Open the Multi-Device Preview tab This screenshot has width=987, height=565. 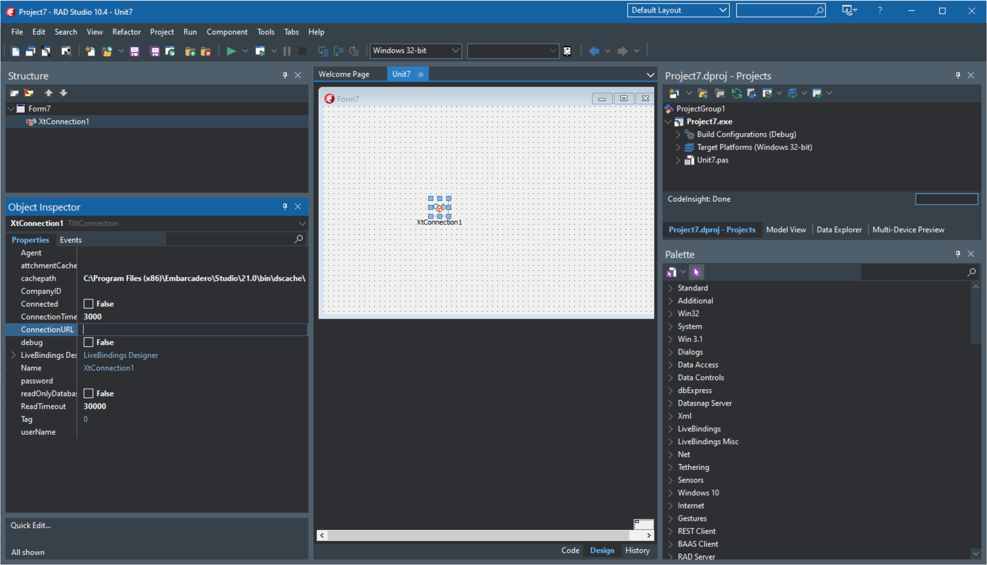pos(908,230)
